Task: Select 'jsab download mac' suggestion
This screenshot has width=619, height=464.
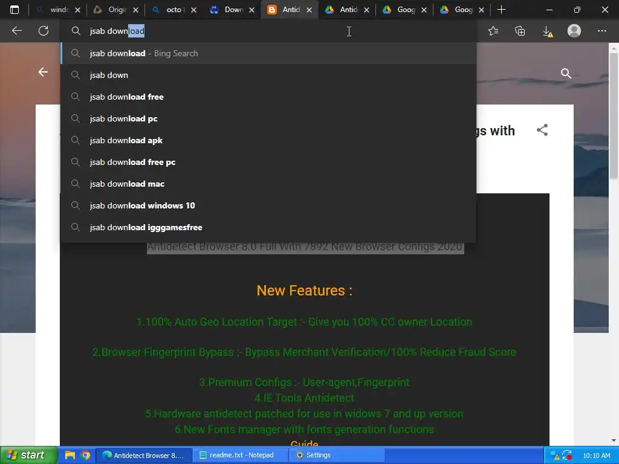Action: (x=268, y=184)
